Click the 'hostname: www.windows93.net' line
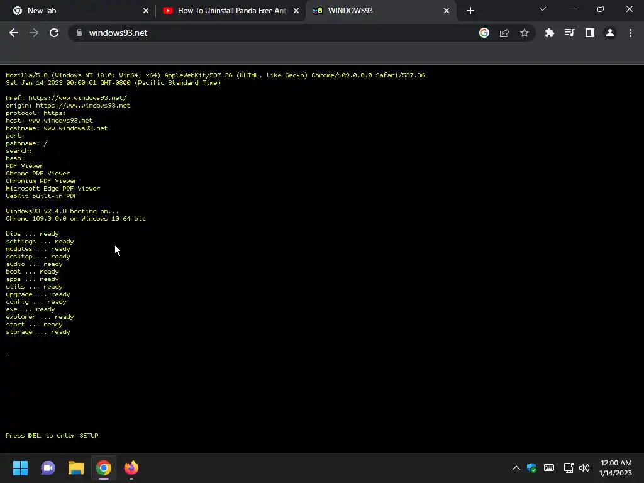 [57, 128]
